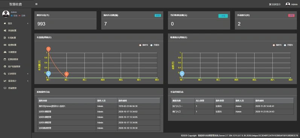Click orange data marker at 周二
The width and height of the screenshot is (300, 138).
66,74
